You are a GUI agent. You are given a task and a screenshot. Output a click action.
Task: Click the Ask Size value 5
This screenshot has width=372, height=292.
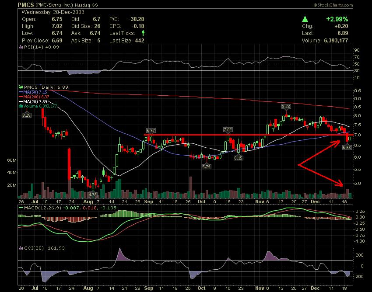99,41
